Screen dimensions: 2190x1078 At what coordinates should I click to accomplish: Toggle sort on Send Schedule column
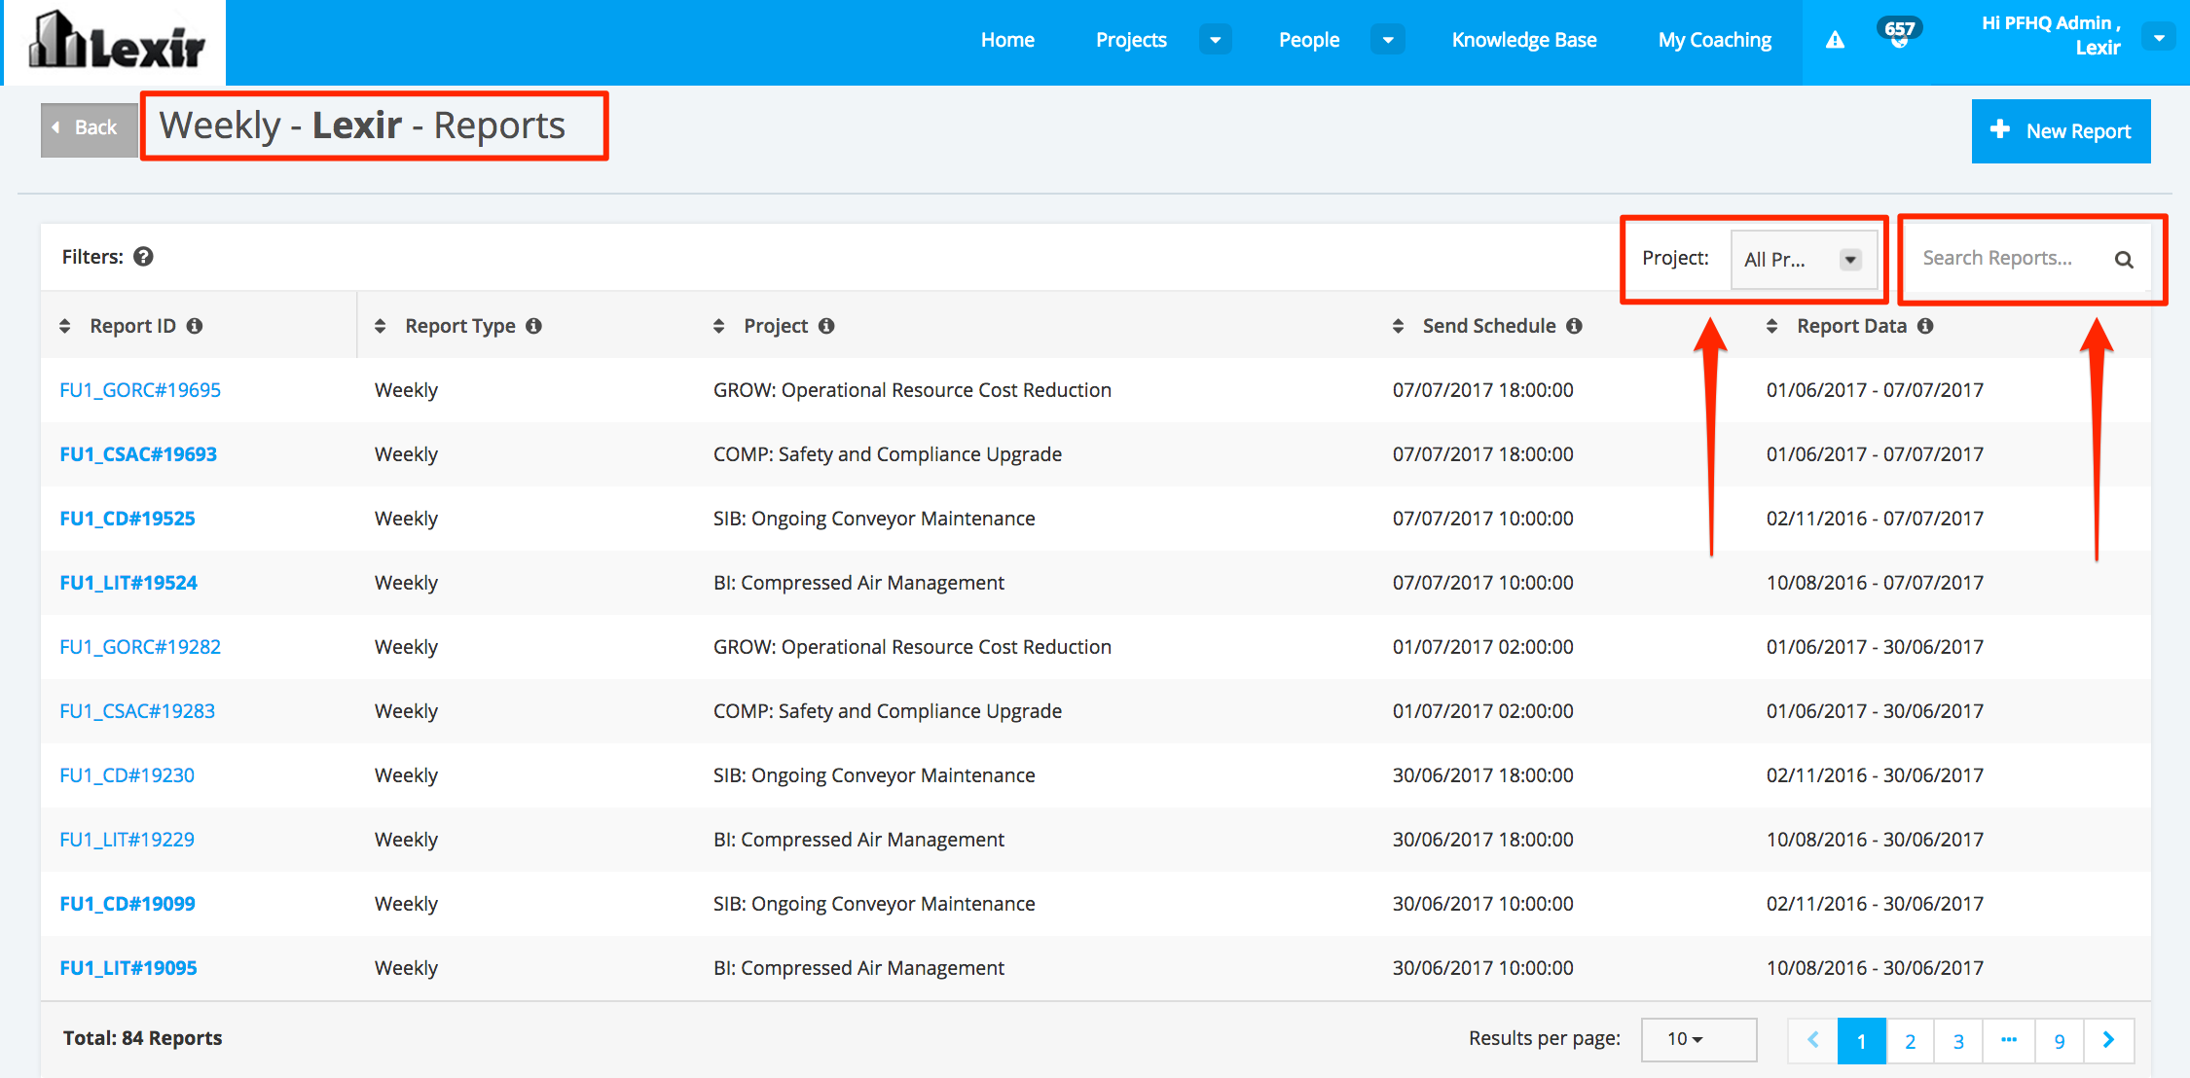[1398, 326]
